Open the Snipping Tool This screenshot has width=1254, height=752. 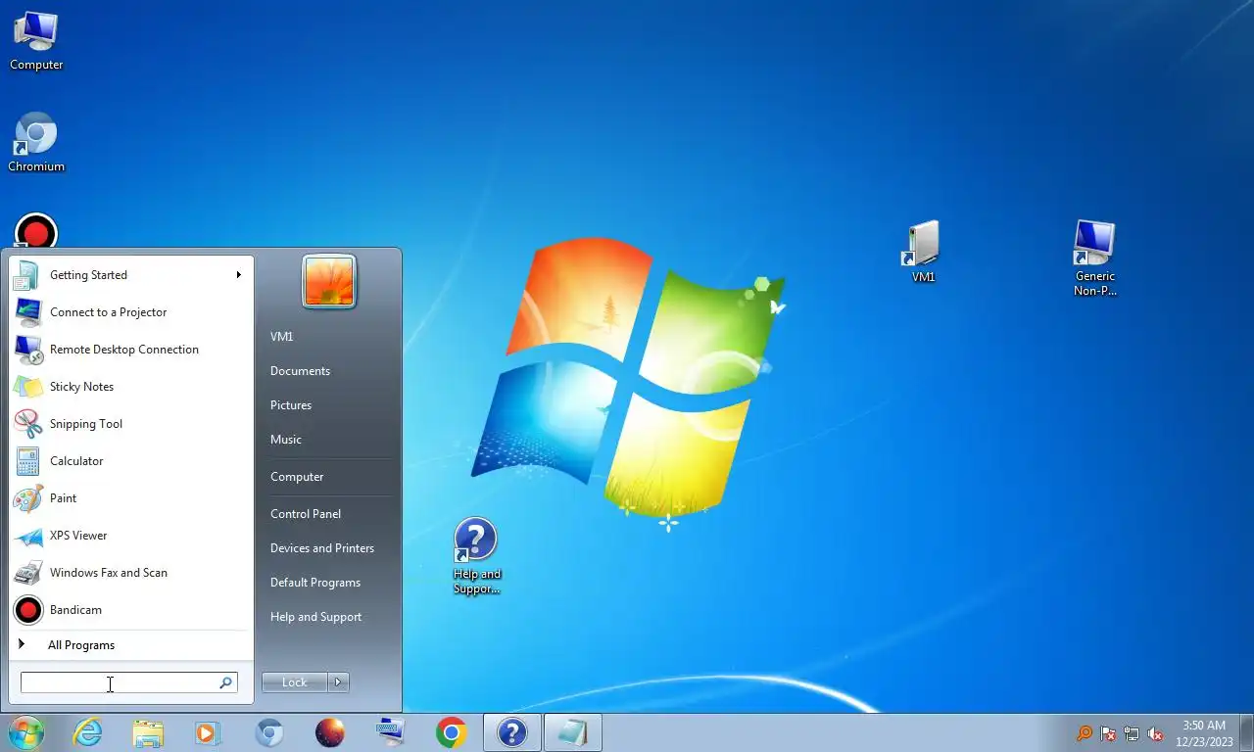[x=130, y=424]
